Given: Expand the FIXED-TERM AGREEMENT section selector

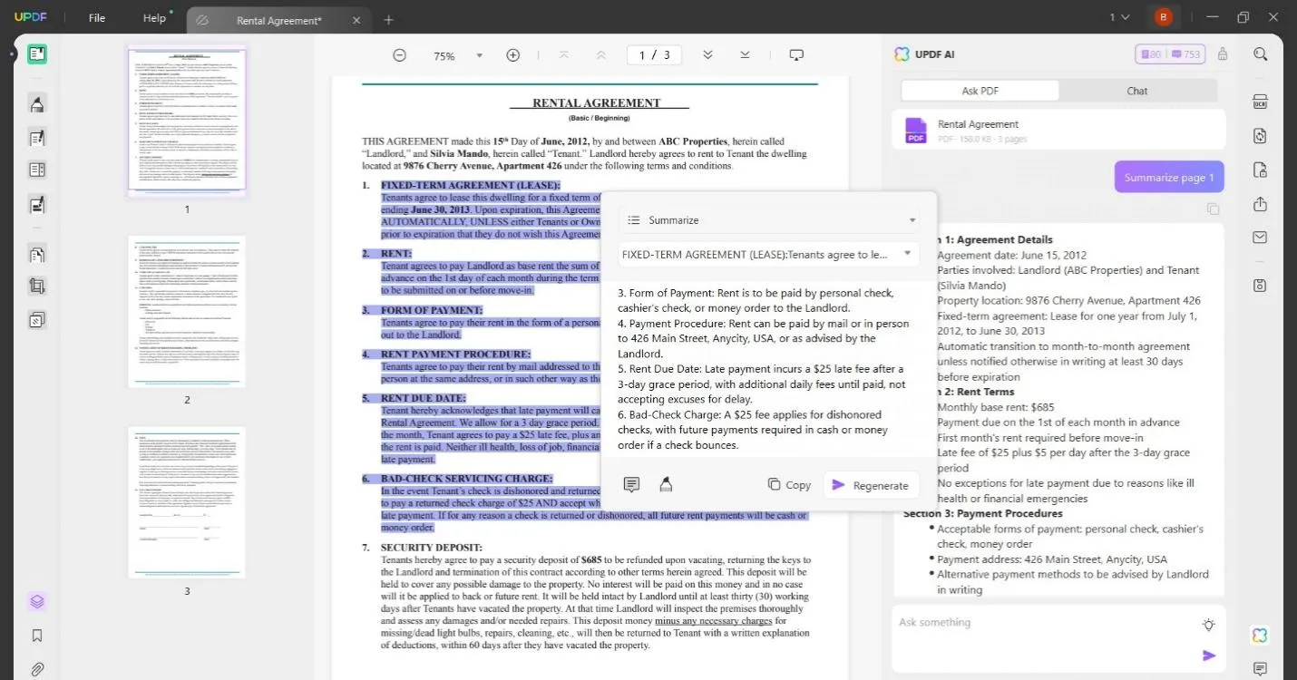Looking at the screenshot, I should pyautogui.click(x=907, y=254).
